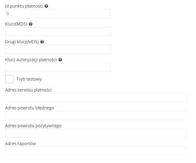Show help tooltip for Drugi klucz(MD5)
The image size is (196, 163).
(x=42, y=42)
